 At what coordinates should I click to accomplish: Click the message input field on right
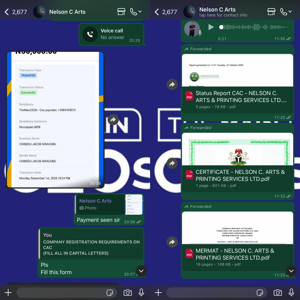point(211,292)
